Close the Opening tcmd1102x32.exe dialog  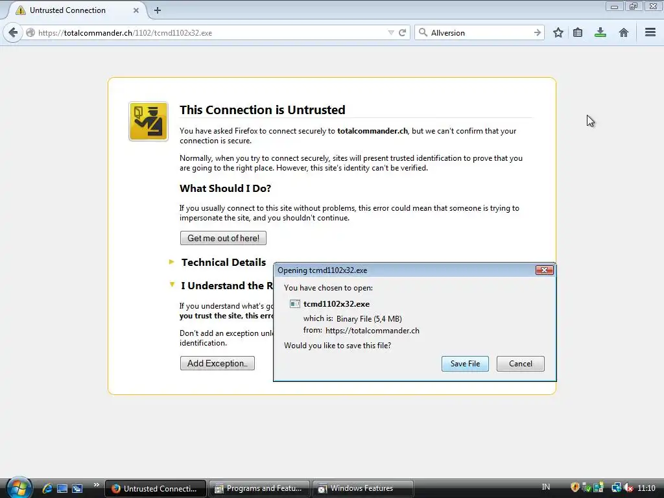544,270
